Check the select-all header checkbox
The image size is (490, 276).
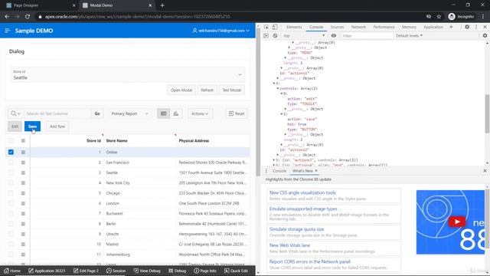point(11,141)
